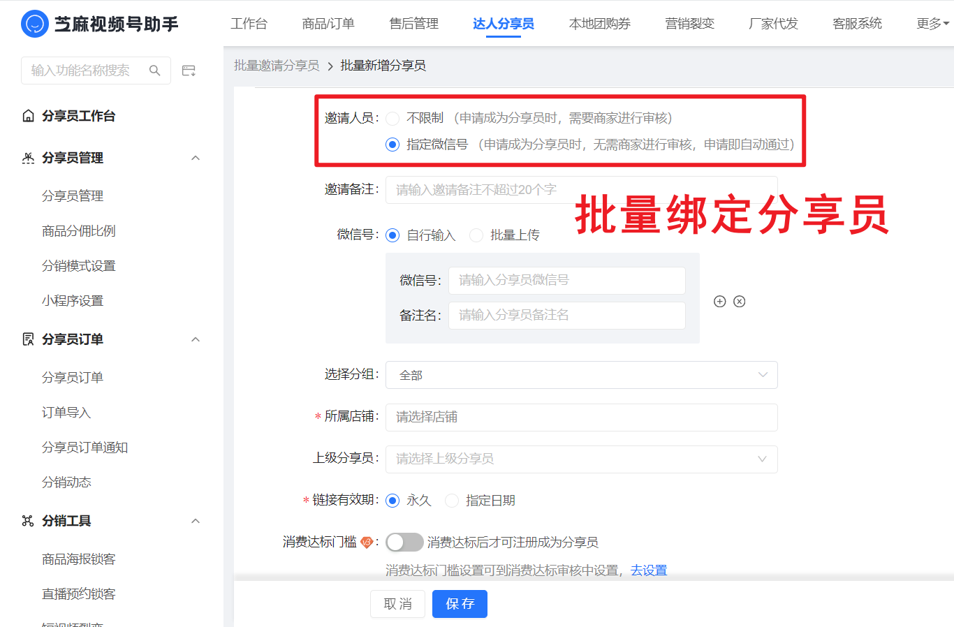
Task: Focus the 请输入分享员微信号 field
Action: 567,281
